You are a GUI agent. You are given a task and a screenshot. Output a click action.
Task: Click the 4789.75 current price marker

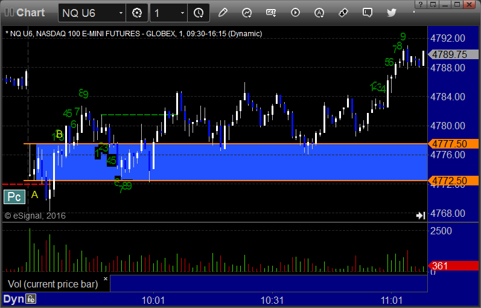(453, 54)
